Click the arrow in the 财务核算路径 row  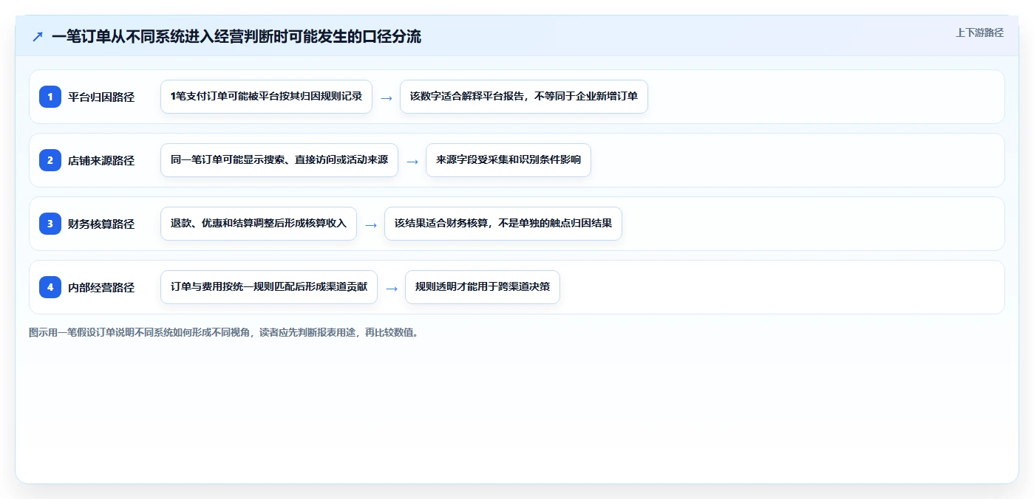(370, 224)
